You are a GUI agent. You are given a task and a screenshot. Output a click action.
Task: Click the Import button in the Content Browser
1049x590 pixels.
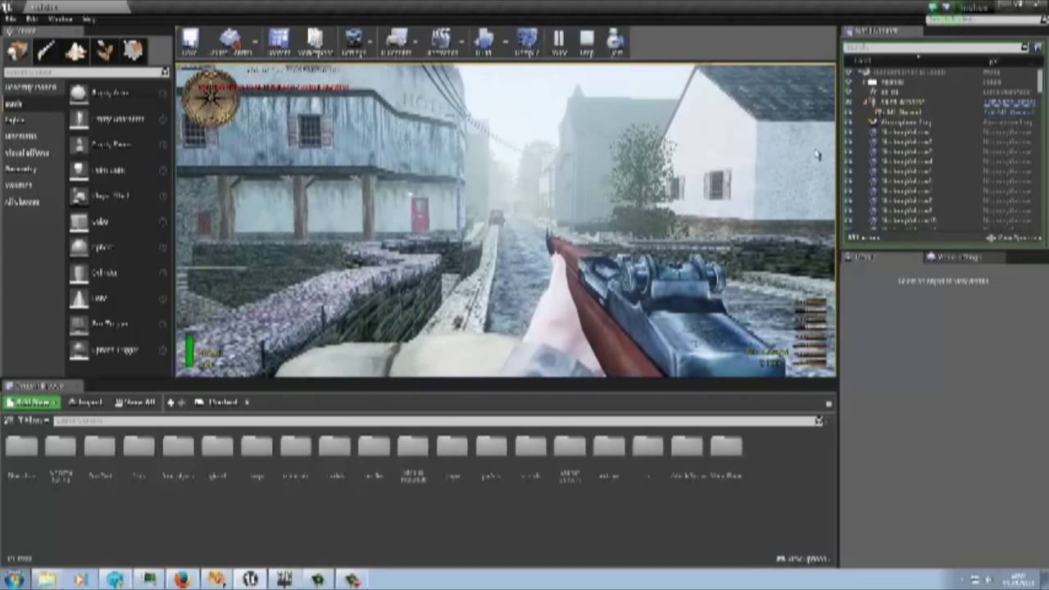[x=84, y=402]
